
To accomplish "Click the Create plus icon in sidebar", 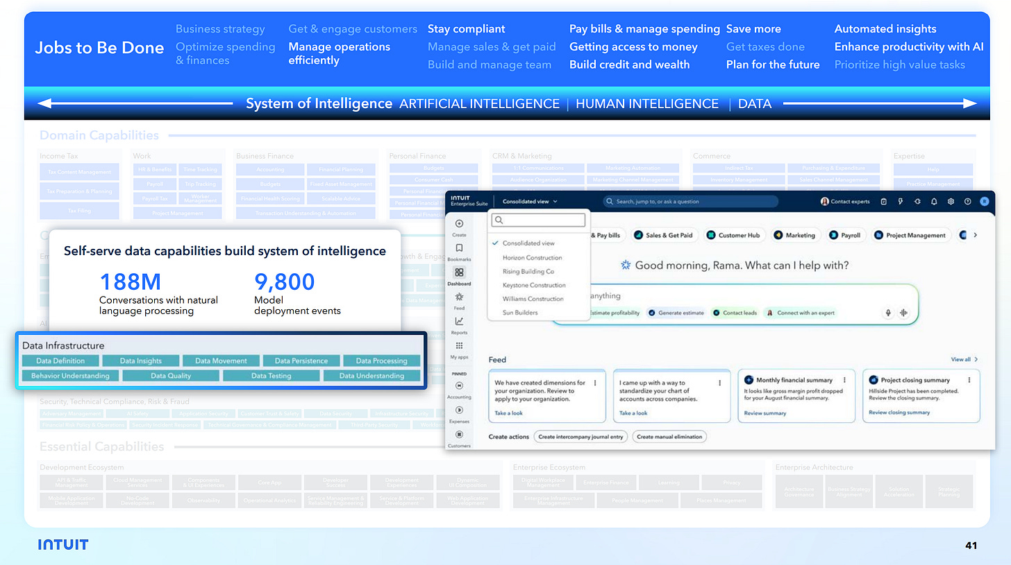I will click(x=459, y=224).
